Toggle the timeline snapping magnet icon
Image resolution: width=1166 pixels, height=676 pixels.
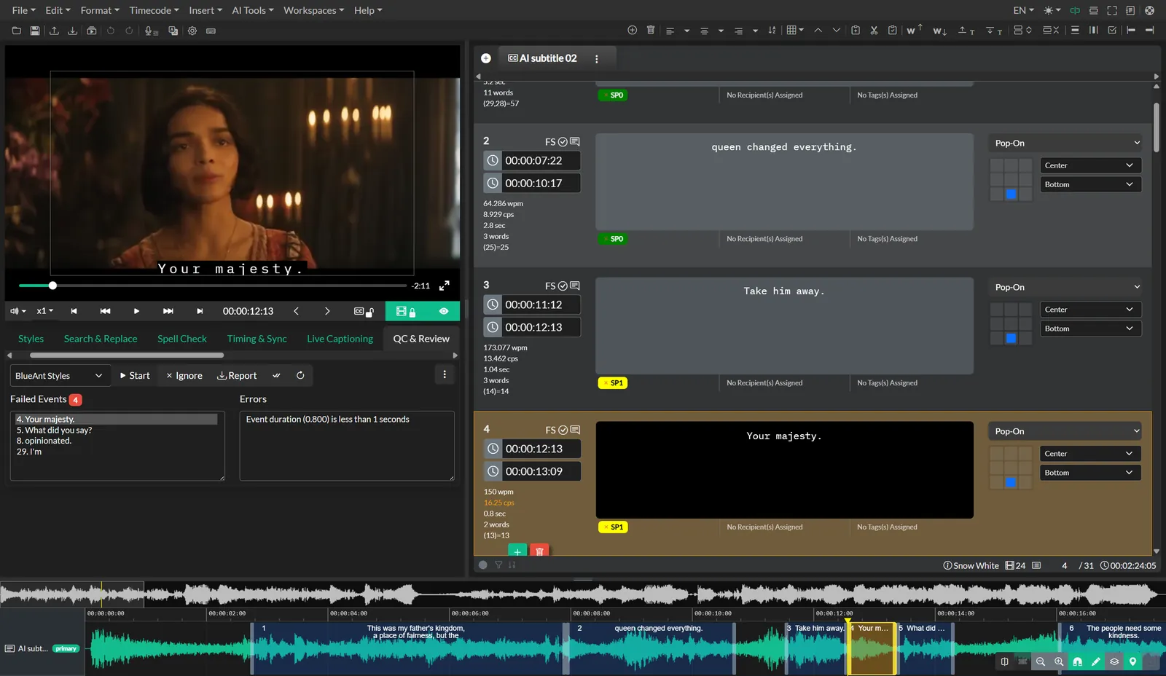point(1077,661)
